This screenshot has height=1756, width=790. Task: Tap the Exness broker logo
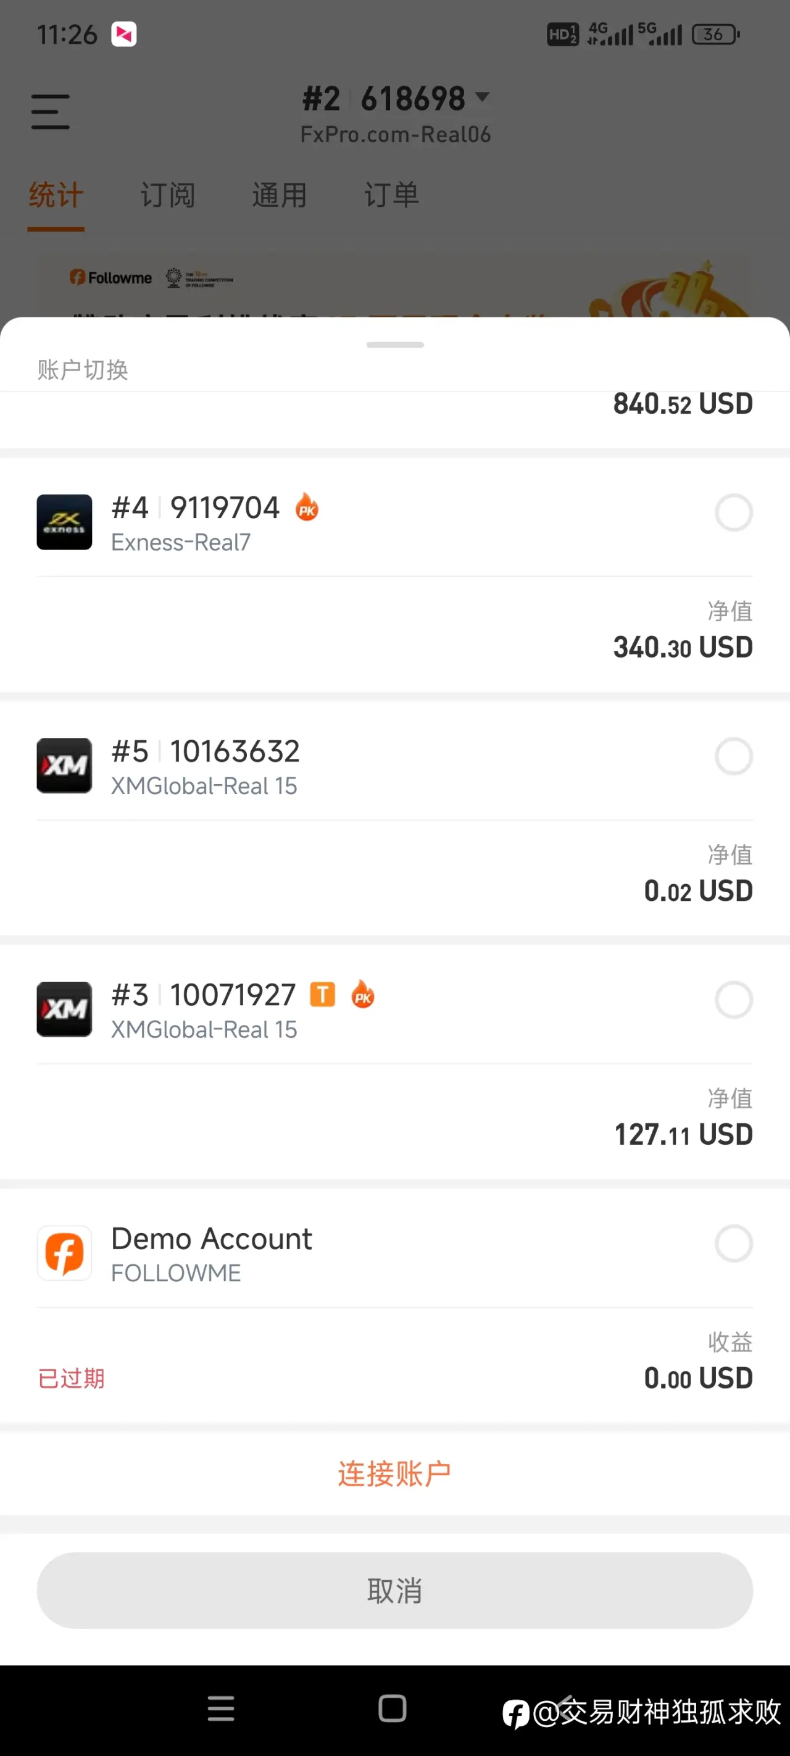coord(64,522)
